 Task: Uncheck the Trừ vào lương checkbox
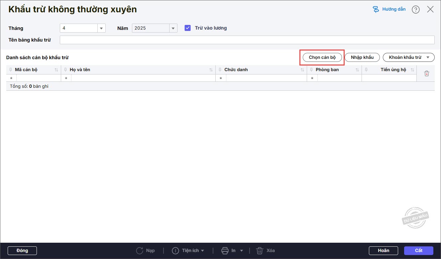pos(188,28)
